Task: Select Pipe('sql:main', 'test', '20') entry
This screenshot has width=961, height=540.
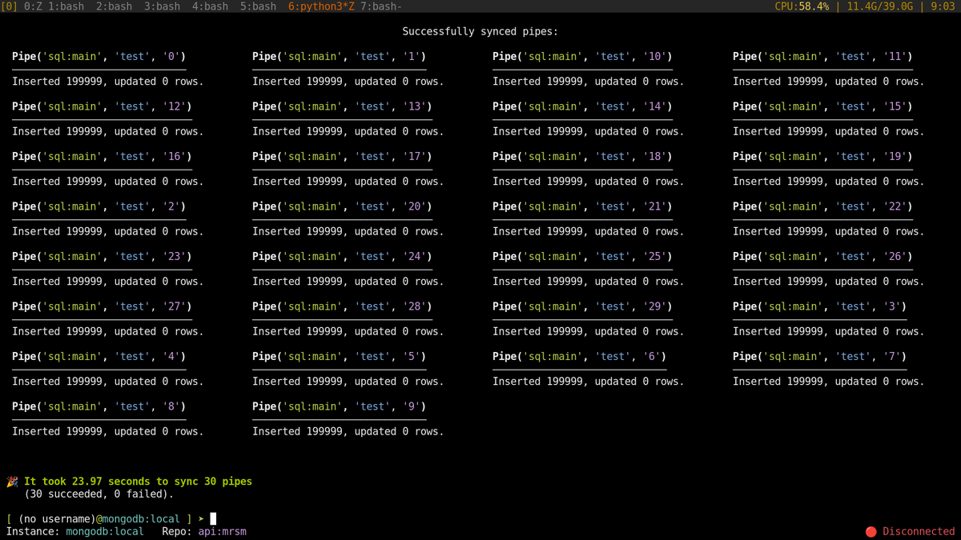Action: click(x=342, y=206)
